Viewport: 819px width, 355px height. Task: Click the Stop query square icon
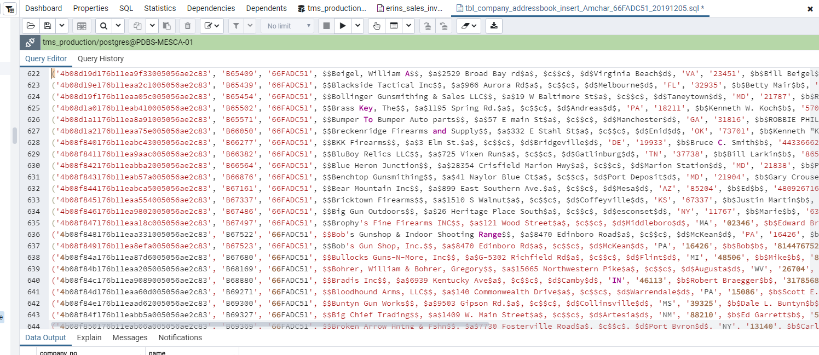pos(326,26)
